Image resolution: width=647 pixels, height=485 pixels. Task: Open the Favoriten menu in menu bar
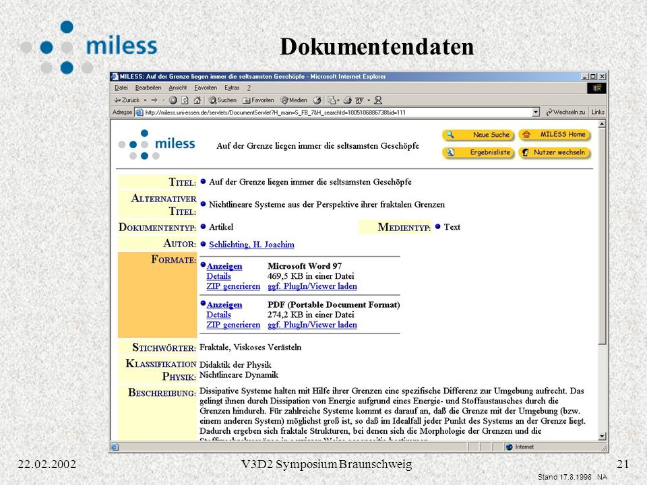pyautogui.click(x=206, y=88)
